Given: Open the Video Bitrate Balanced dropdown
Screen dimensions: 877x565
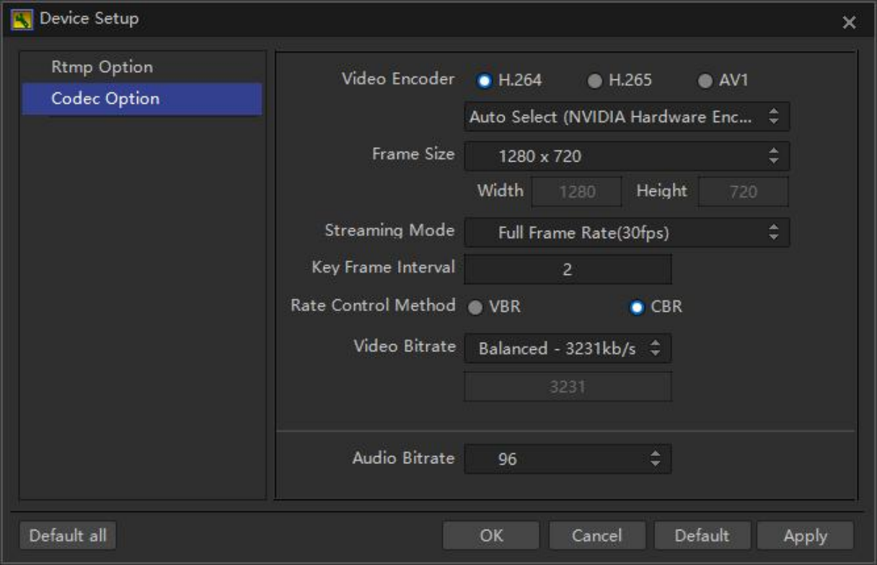Looking at the screenshot, I should tap(568, 349).
